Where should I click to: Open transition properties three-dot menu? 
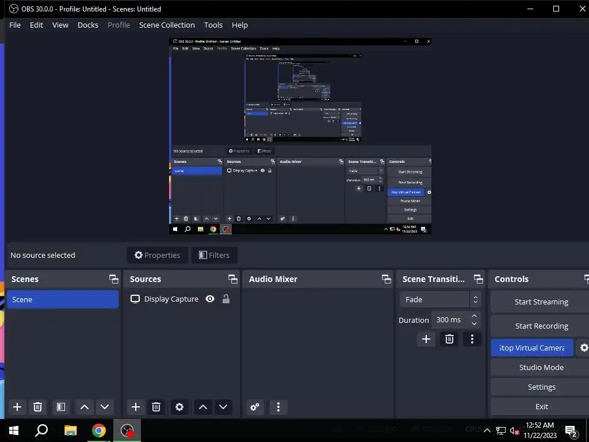472,339
